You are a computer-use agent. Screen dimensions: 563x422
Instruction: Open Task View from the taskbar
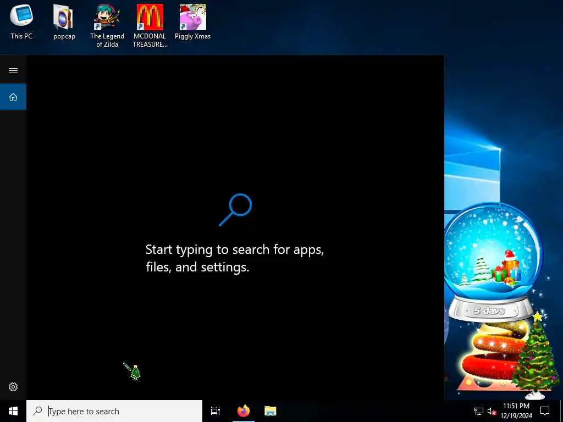coord(216,411)
